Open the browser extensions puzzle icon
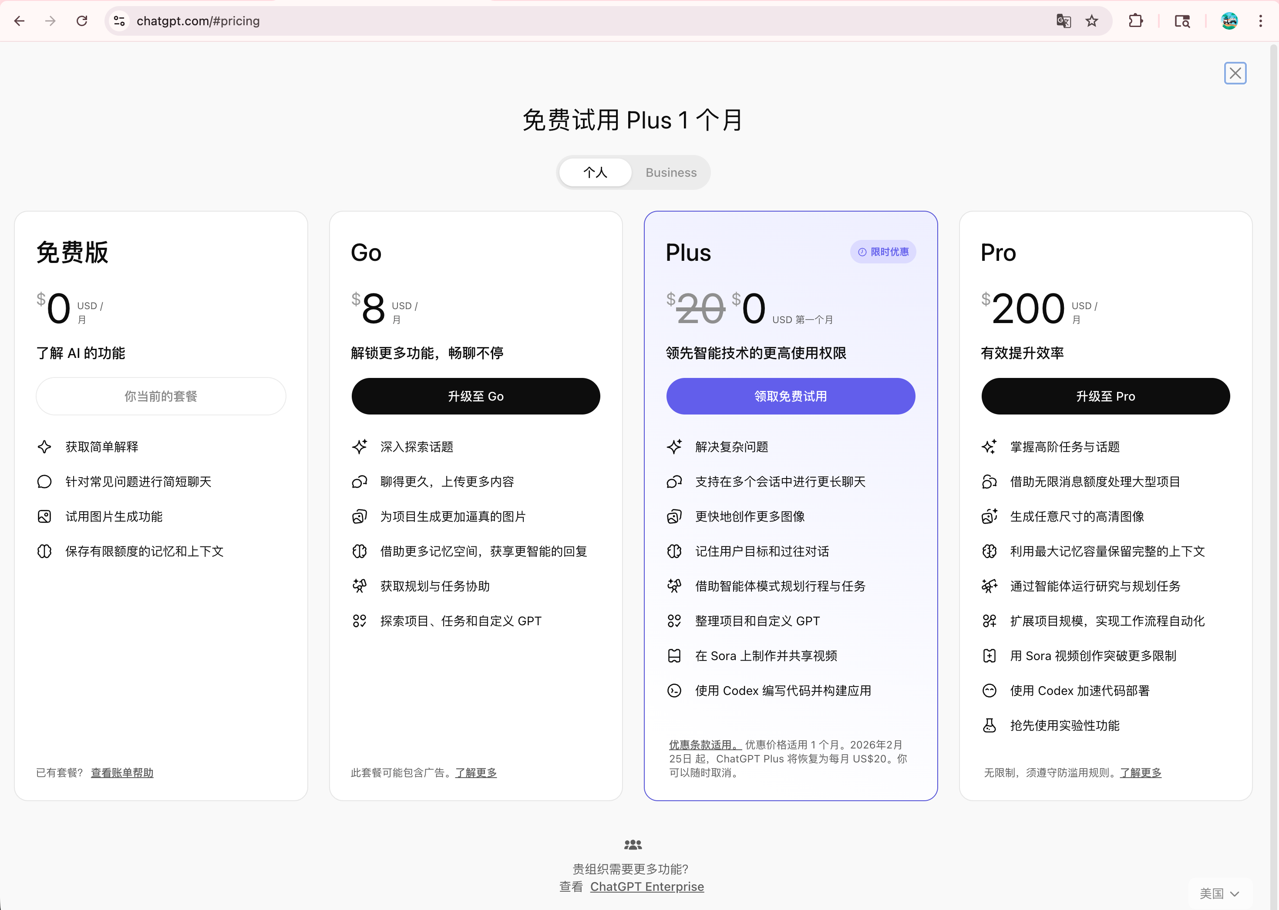The image size is (1279, 910). (x=1136, y=21)
